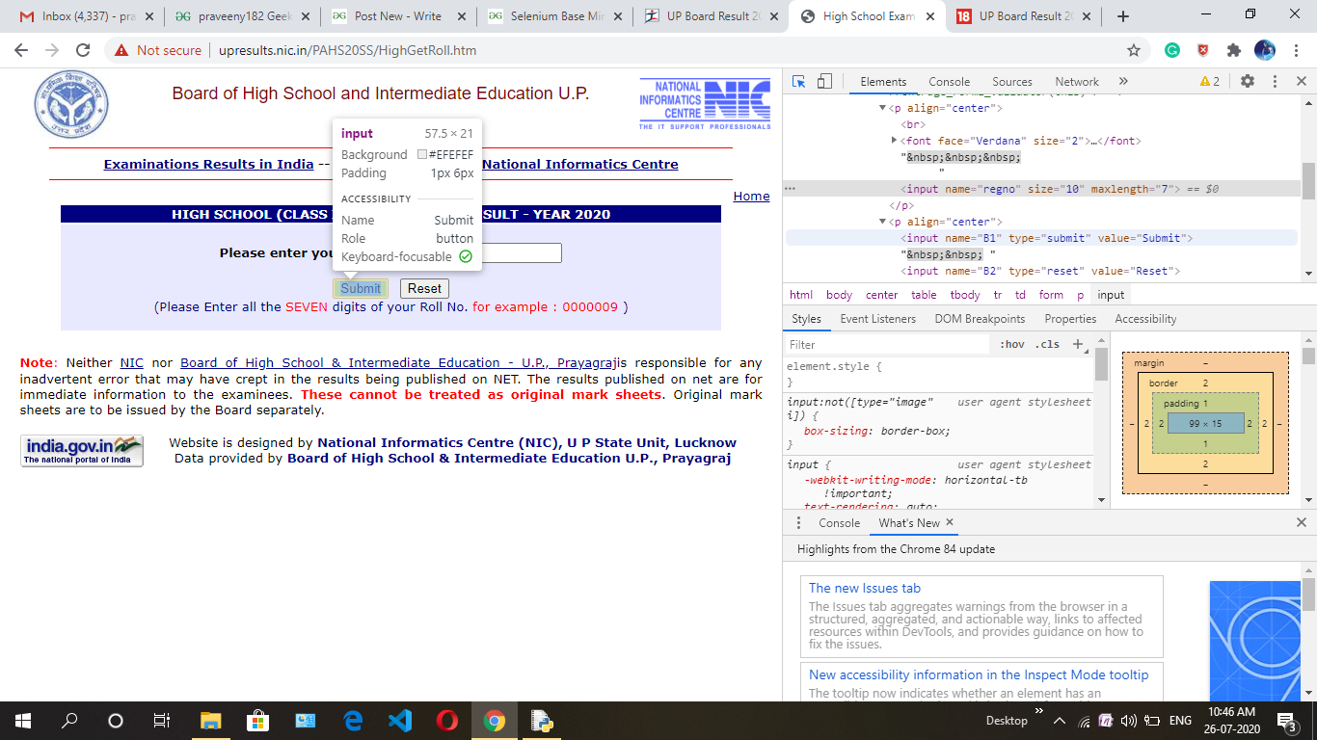Toggle the :hov element state panel
Image resolution: width=1317 pixels, height=740 pixels.
pyautogui.click(x=1012, y=344)
